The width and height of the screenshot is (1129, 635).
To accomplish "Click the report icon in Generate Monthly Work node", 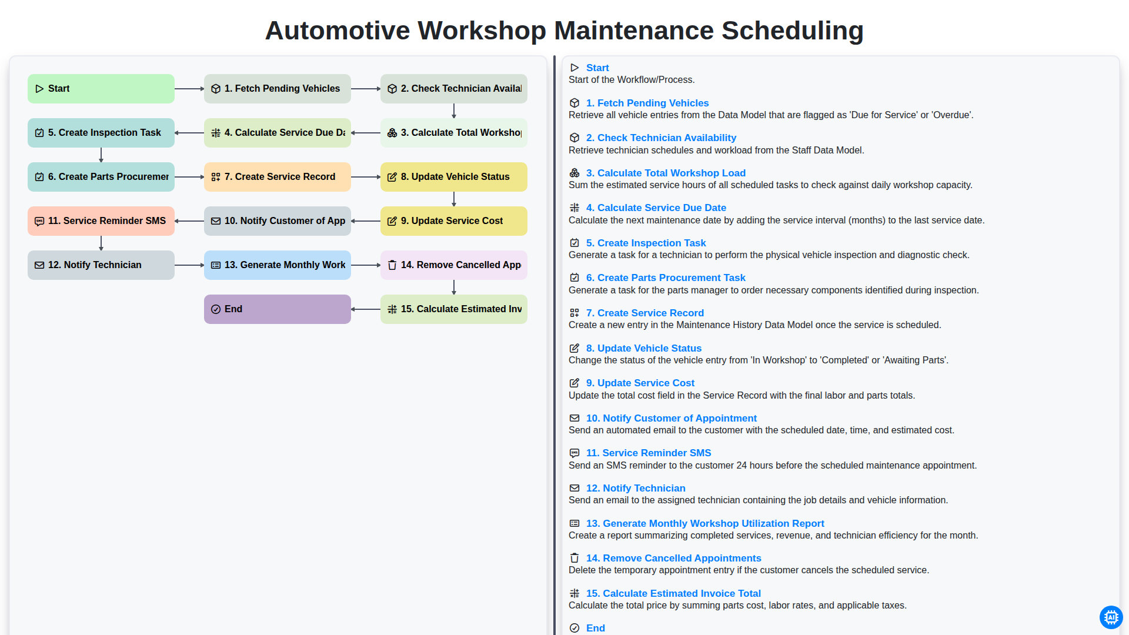I will pyautogui.click(x=216, y=265).
